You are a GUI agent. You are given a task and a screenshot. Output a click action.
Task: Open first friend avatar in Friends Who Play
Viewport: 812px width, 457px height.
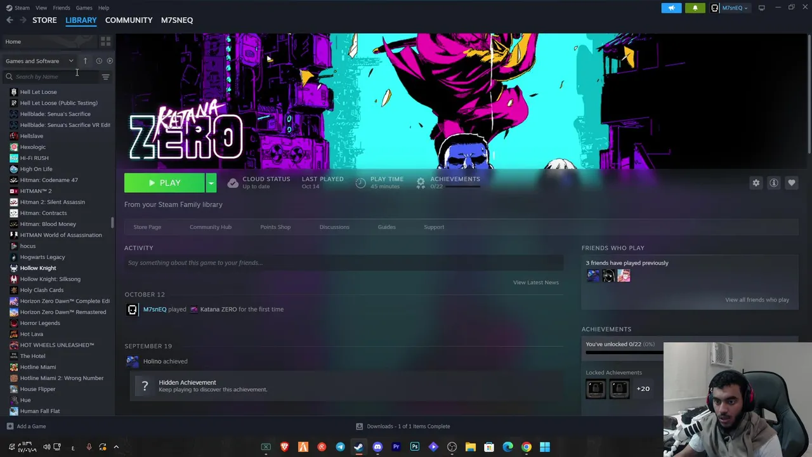tap(593, 275)
